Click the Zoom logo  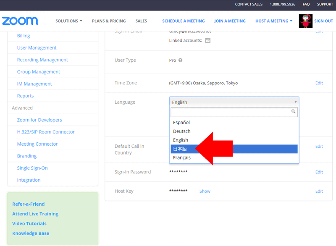(x=20, y=21)
